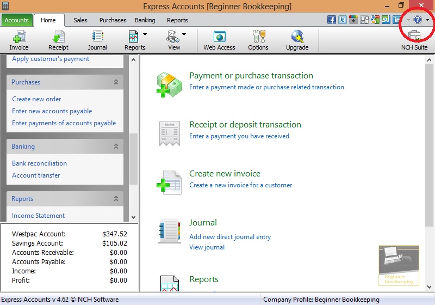Click the Google bookmark share icon
Viewport: 435px width, 305px height.
[x=375, y=20]
